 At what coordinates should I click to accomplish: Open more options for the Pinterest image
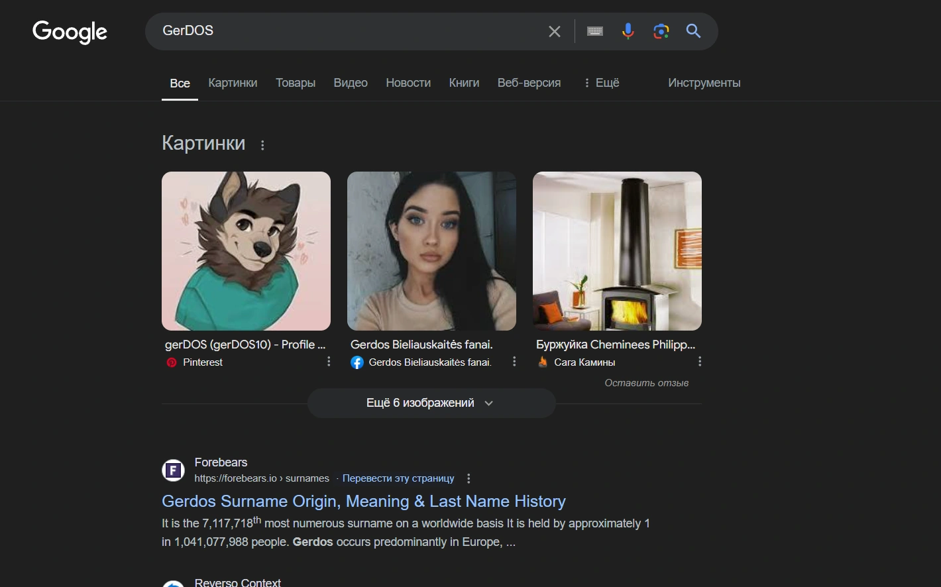click(x=329, y=362)
